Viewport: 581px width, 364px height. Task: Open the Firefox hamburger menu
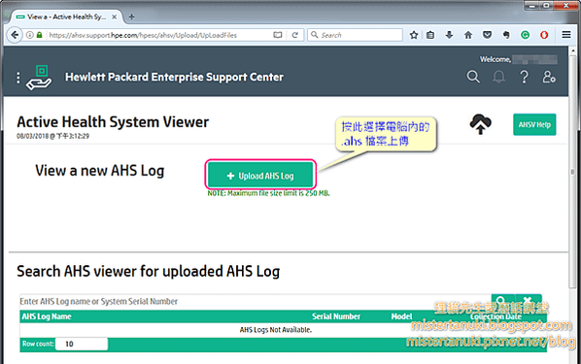pos(566,35)
